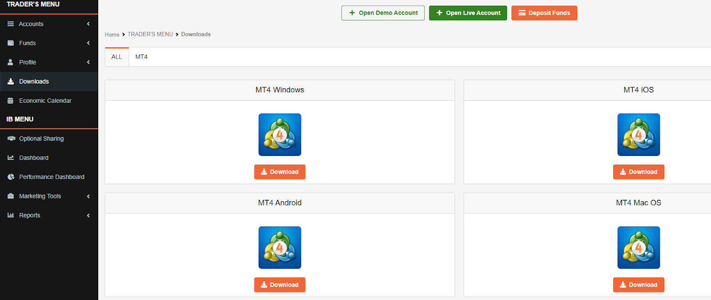Viewport: 711px width, 300px height.
Task: Click the Downloads tray icon in sidebar
Action: click(x=11, y=82)
